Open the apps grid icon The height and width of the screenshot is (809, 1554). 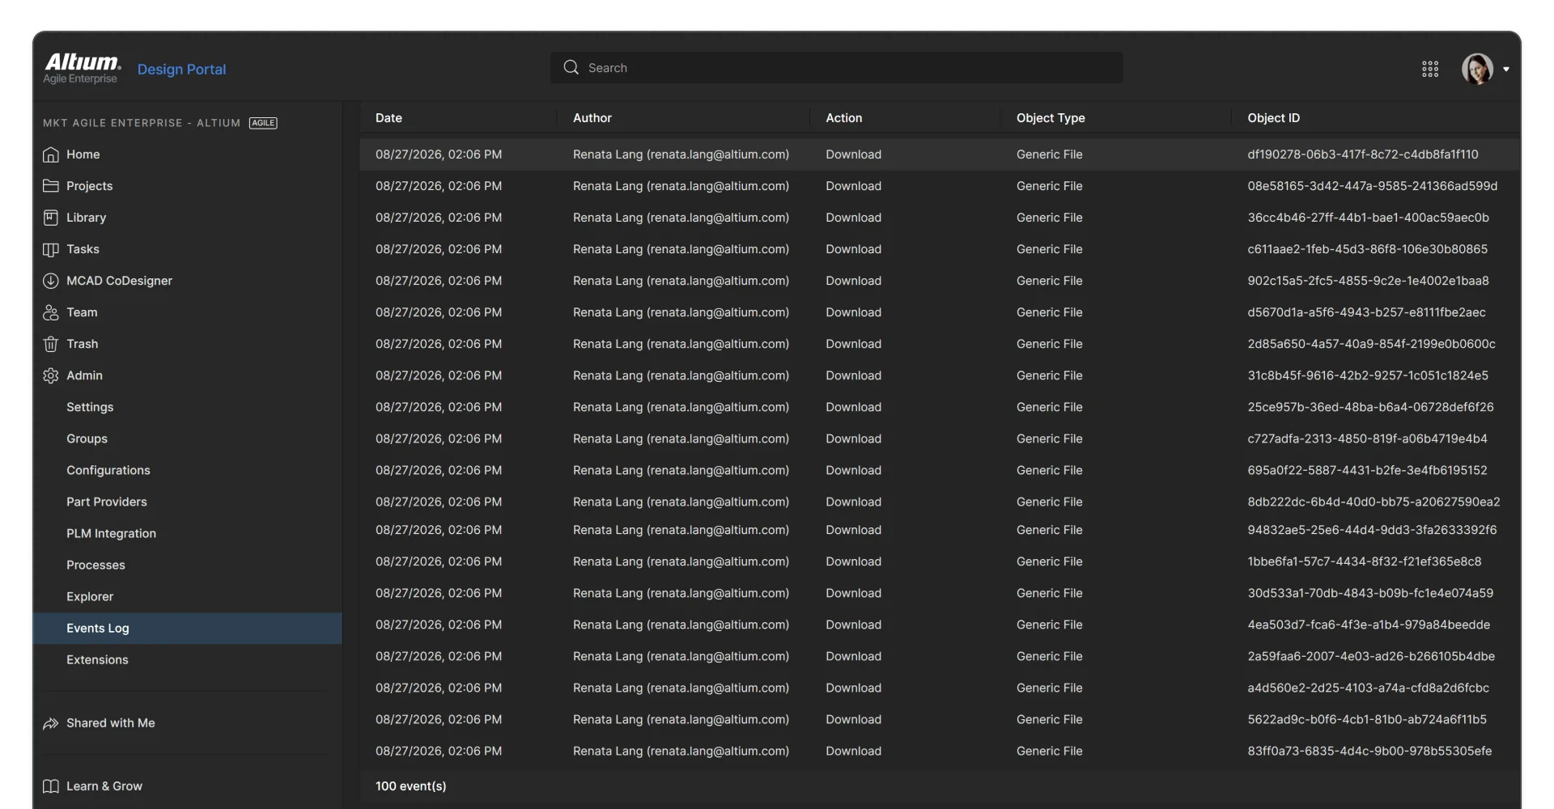(1430, 69)
